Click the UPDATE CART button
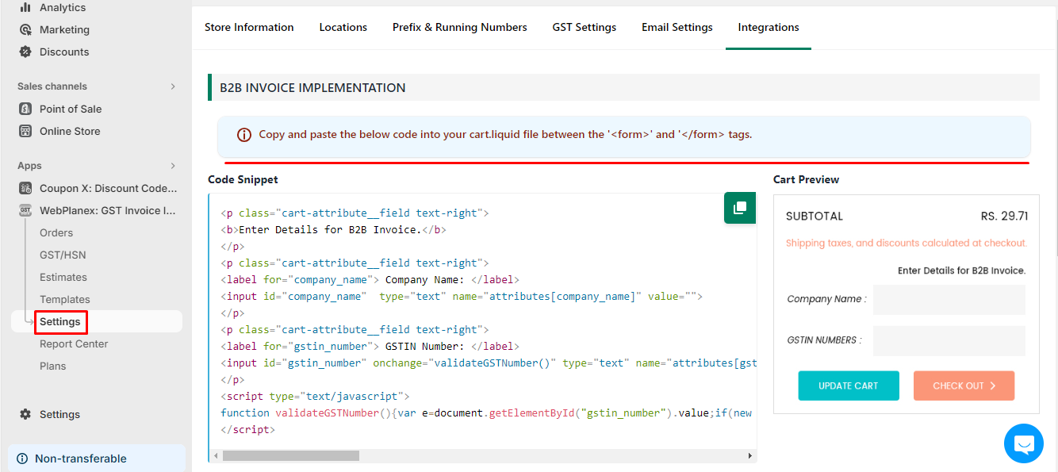This screenshot has width=1058, height=472. (849, 386)
